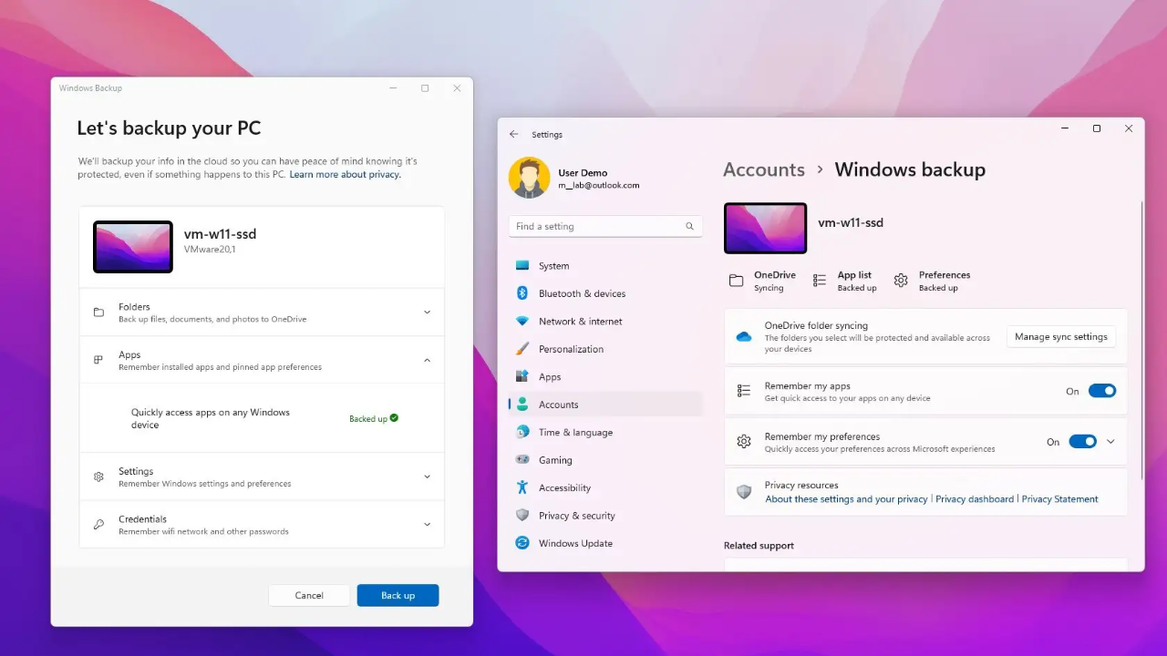The width and height of the screenshot is (1167, 656).
Task: Click the Accounts person icon in sidebar
Action: coord(522,405)
